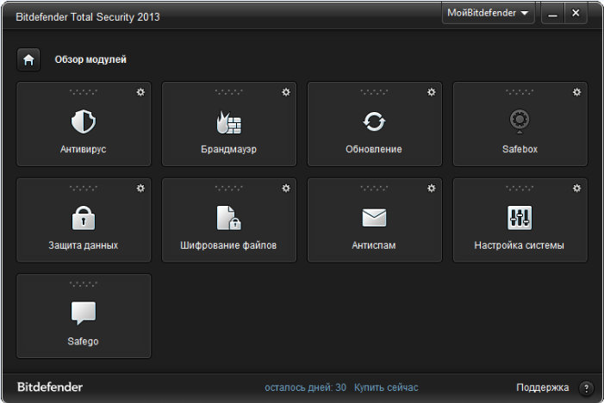Click the Настройка системы label text
Image resolution: width=604 pixels, height=403 pixels.
[520, 245]
